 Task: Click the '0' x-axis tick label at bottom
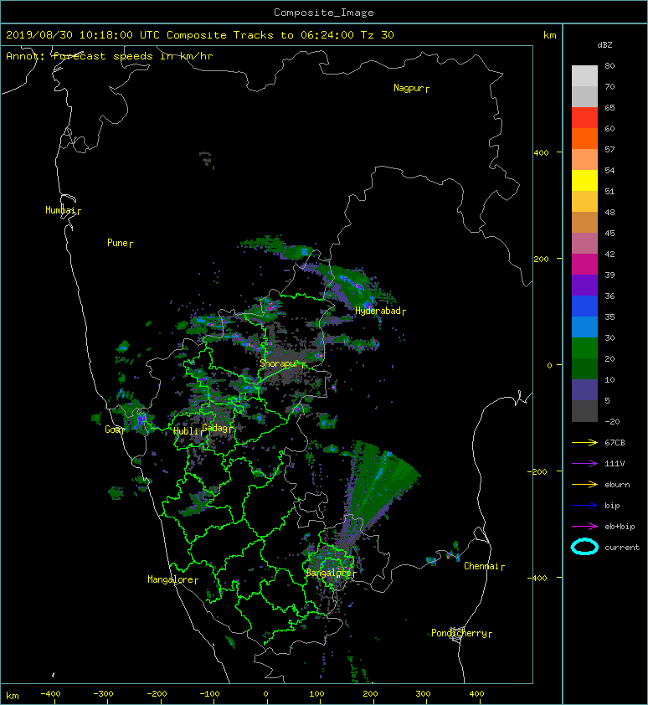[x=265, y=694]
